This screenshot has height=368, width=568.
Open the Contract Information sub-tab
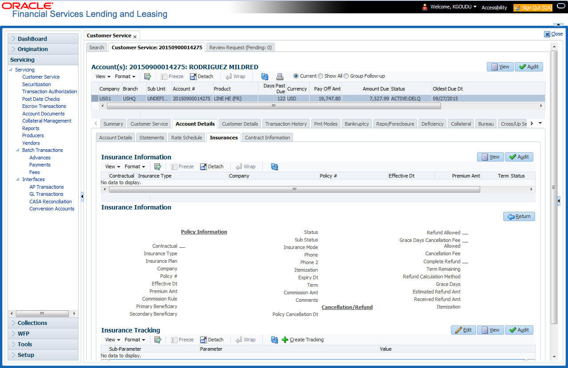coord(268,138)
